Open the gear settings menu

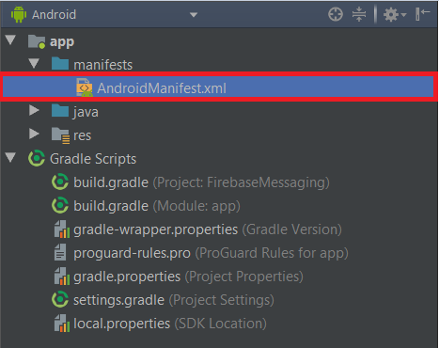tap(395, 14)
